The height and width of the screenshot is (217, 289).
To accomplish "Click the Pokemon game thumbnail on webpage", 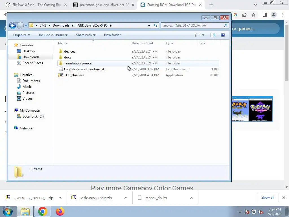I will 252,109.
